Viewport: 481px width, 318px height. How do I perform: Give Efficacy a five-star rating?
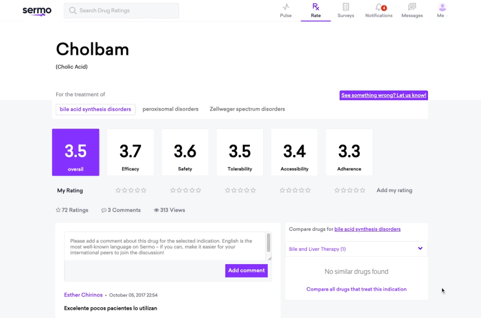coord(144,190)
